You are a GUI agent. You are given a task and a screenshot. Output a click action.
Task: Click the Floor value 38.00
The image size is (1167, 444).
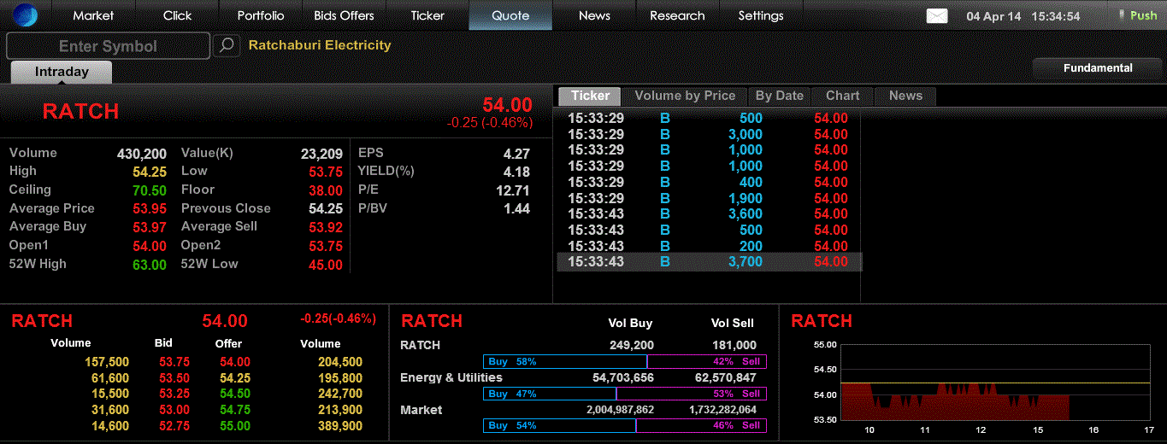point(326,190)
